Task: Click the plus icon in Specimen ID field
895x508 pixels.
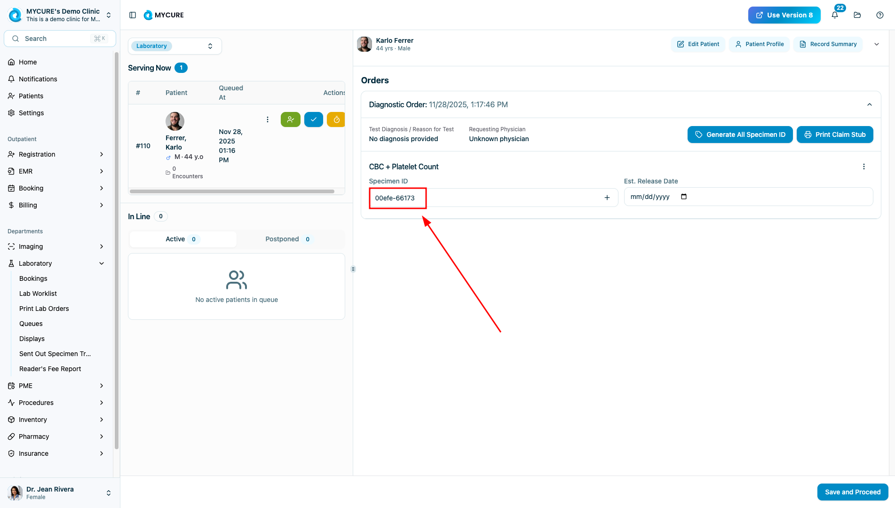Action: coord(607,198)
